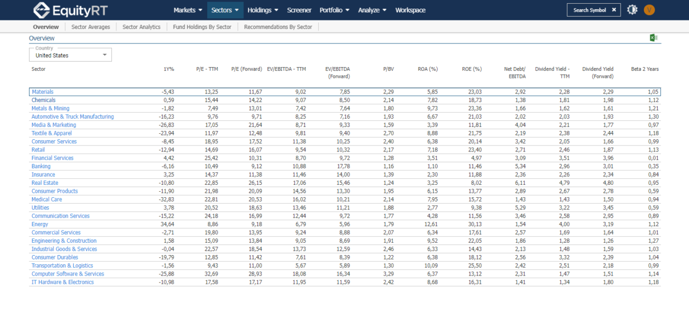Open the Portfolio menu
The width and height of the screenshot is (689, 325).
pos(334,10)
